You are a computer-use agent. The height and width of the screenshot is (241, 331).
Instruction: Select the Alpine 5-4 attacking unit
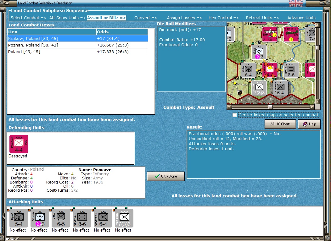(x=19, y=218)
